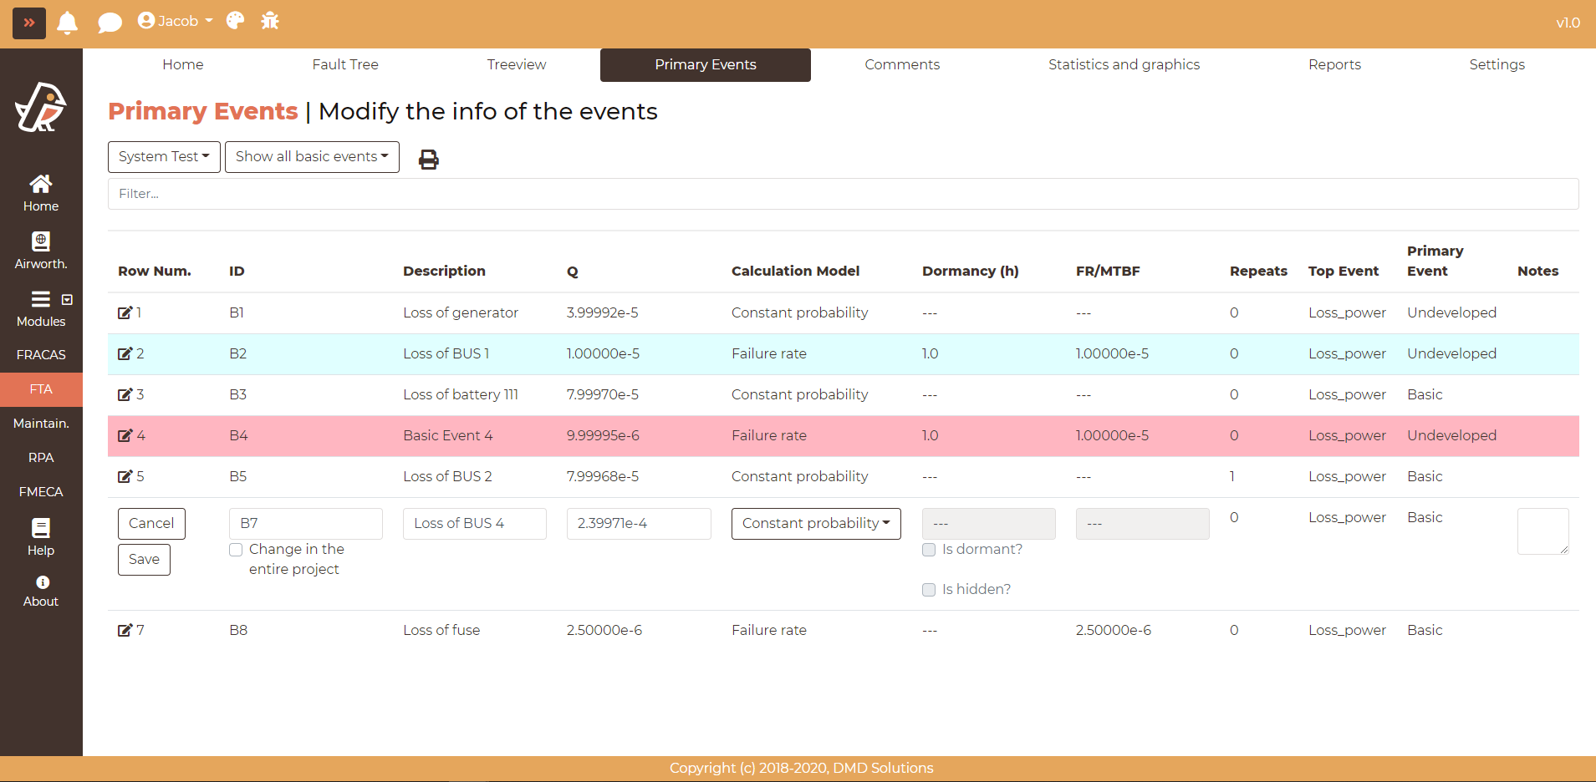Screen dimensions: 1596x782
Task: Click the edit icon for row 4
Action: click(125, 435)
